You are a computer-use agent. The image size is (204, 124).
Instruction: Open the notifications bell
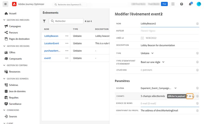[190, 4]
